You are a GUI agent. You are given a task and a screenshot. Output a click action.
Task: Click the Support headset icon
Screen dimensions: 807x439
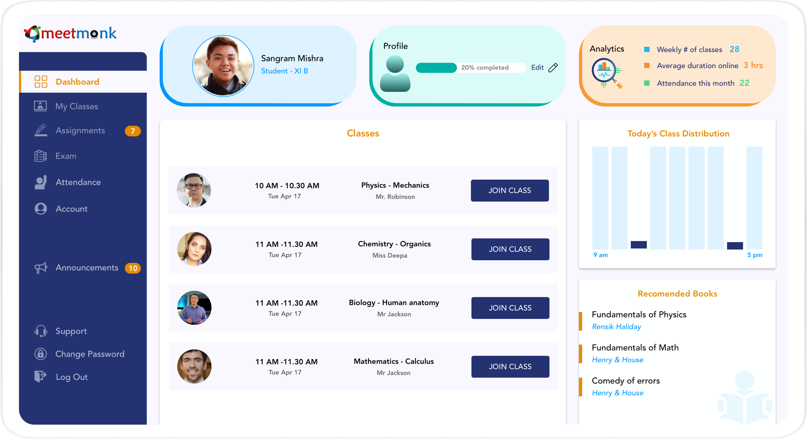[41, 331]
